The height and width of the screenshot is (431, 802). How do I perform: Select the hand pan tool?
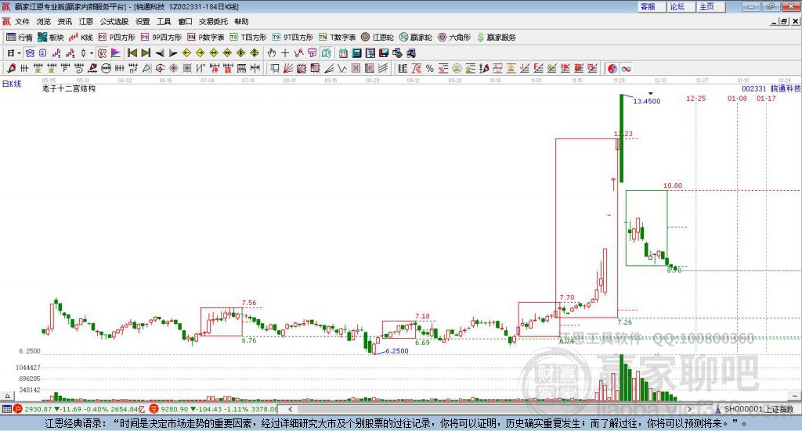(272, 52)
